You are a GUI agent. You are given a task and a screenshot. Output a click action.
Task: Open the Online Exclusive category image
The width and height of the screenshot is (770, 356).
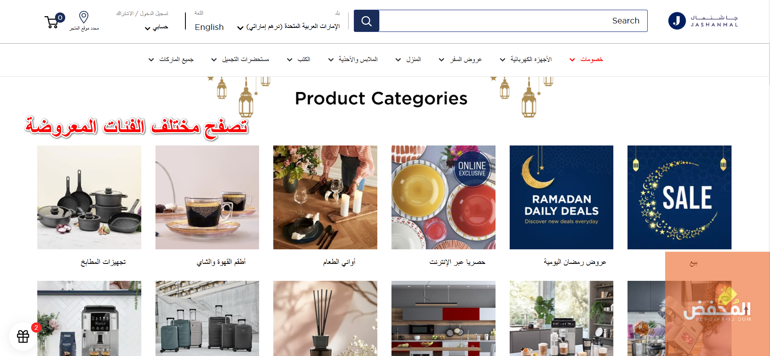443,197
